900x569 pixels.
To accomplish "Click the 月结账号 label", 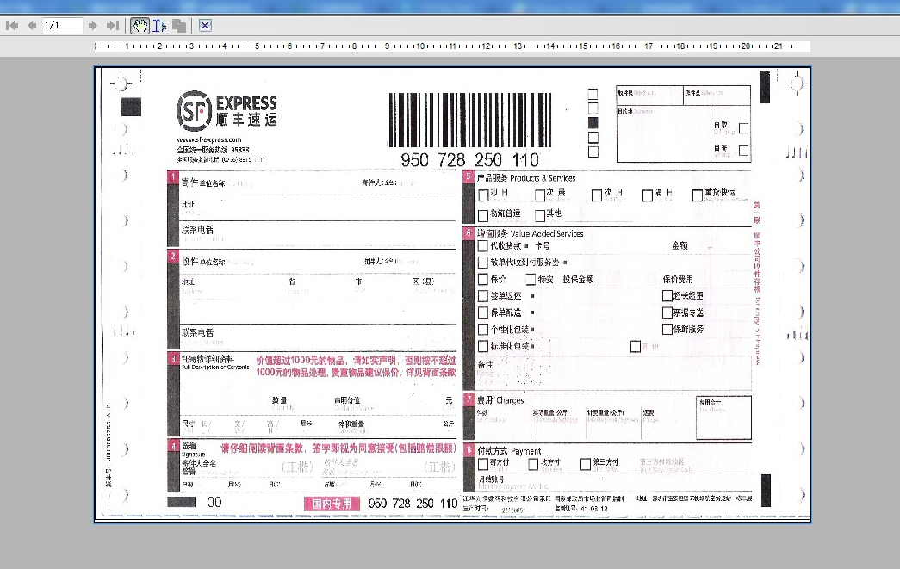I will [491, 479].
